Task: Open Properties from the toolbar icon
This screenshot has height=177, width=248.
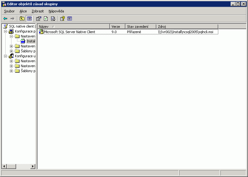Action: coord(39,19)
